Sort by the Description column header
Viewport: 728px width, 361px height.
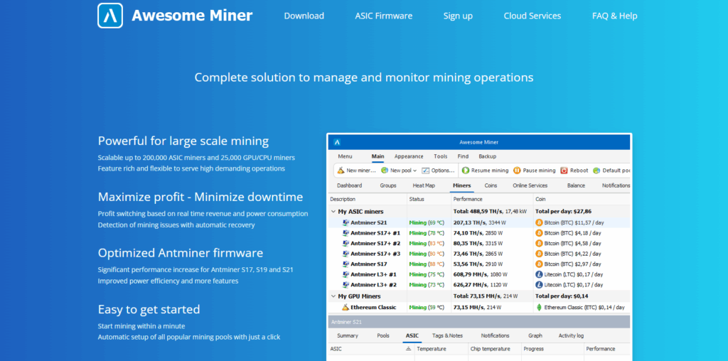pyautogui.click(x=343, y=199)
